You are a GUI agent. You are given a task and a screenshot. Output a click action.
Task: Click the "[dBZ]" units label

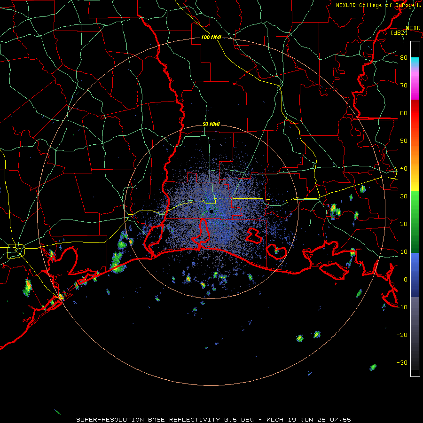399,32
